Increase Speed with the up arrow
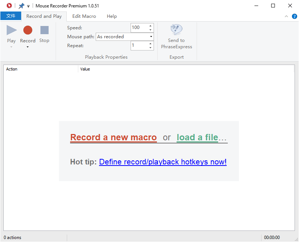 coord(151,26)
